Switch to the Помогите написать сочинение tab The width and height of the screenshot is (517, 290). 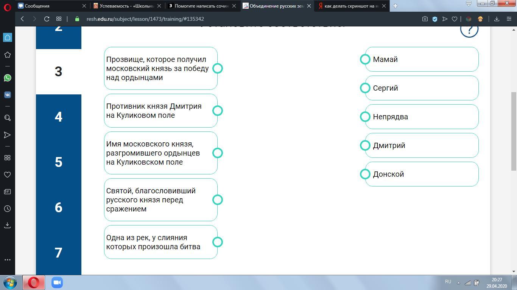pyautogui.click(x=202, y=6)
